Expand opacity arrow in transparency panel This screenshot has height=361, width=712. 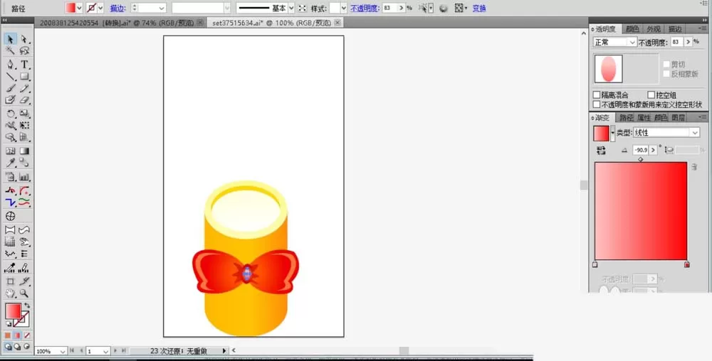(689, 42)
